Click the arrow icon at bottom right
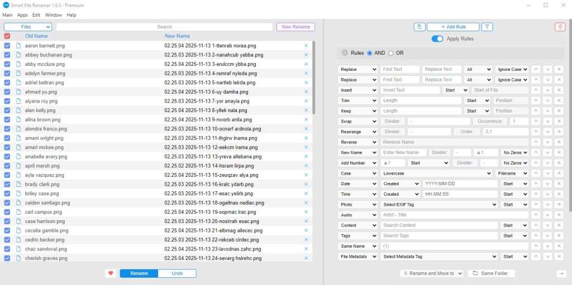Viewport: 572px width, 285px height. click(561, 273)
